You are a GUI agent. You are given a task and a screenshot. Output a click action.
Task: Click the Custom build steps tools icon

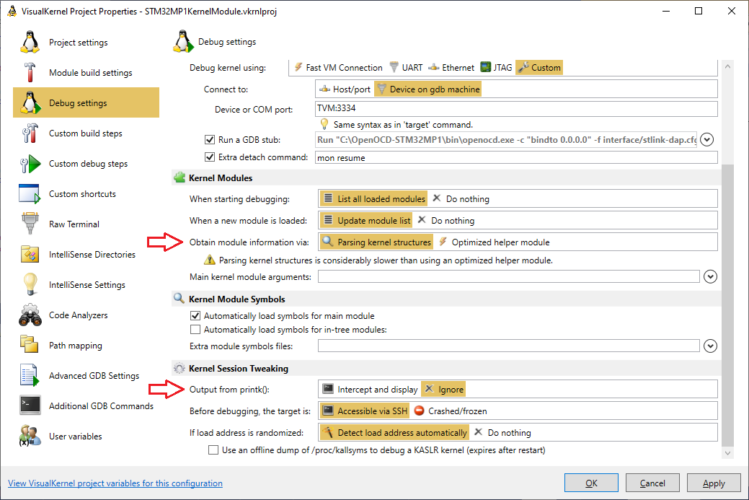coord(30,133)
